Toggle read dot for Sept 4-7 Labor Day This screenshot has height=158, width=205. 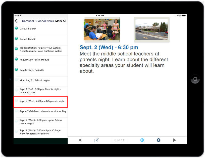coord(16,111)
